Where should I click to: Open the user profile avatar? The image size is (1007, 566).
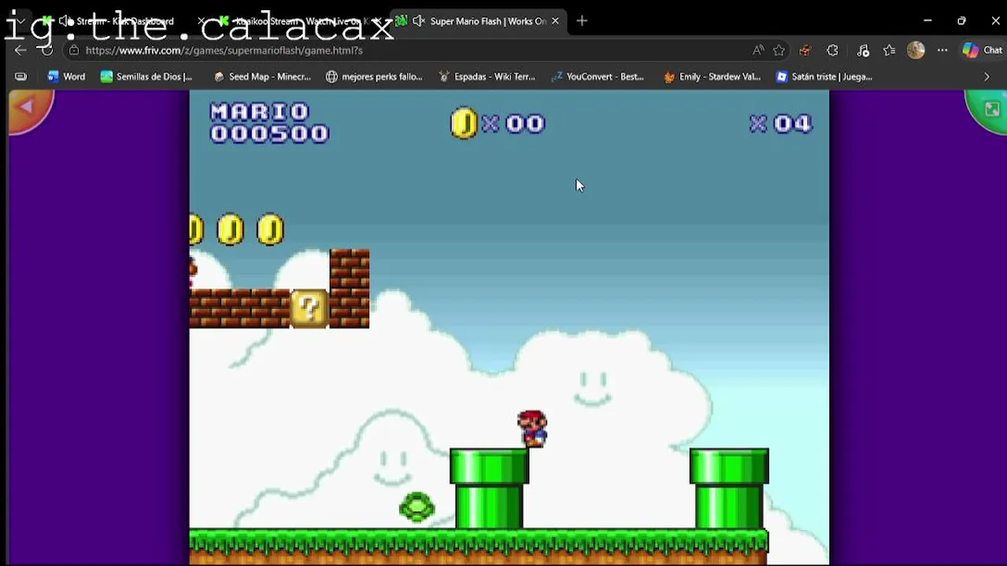tap(916, 50)
